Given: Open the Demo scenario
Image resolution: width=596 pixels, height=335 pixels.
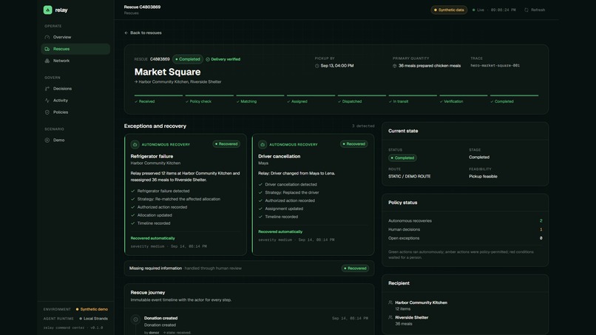Looking at the screenshot, I should pyautogui.click(x=75, y=140).
